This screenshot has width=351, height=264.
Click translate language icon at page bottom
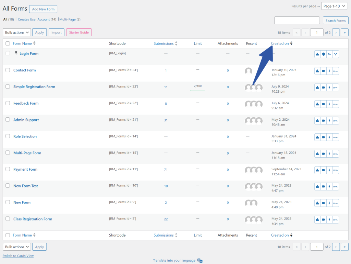coord(200,261)
